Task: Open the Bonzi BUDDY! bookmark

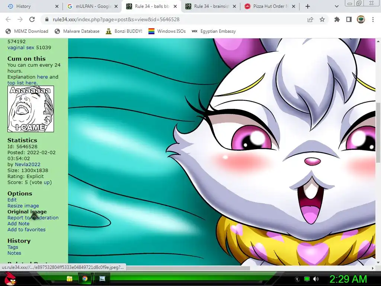Action: (124, 31)
